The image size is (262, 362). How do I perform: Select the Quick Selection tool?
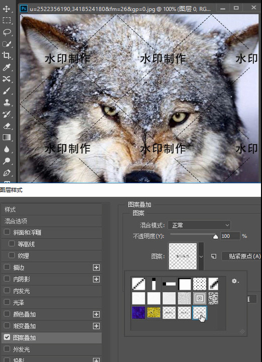coord(6,44)
